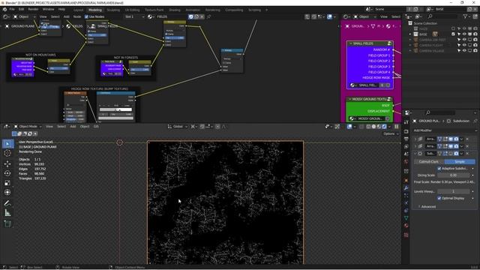Toggle viewport visibility eye for BASE collection
Screen dimensions: 480x270
(x=464, y=34)
